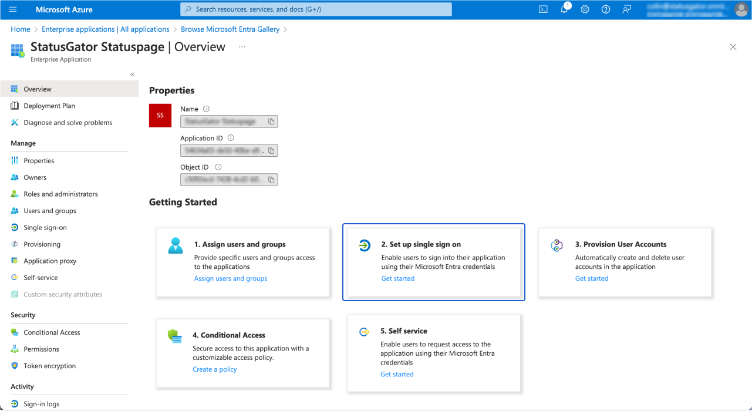The width and height of the screenshot is (752, 411).
Task: Open portal settings gear
Action: [x=585, y=9]
